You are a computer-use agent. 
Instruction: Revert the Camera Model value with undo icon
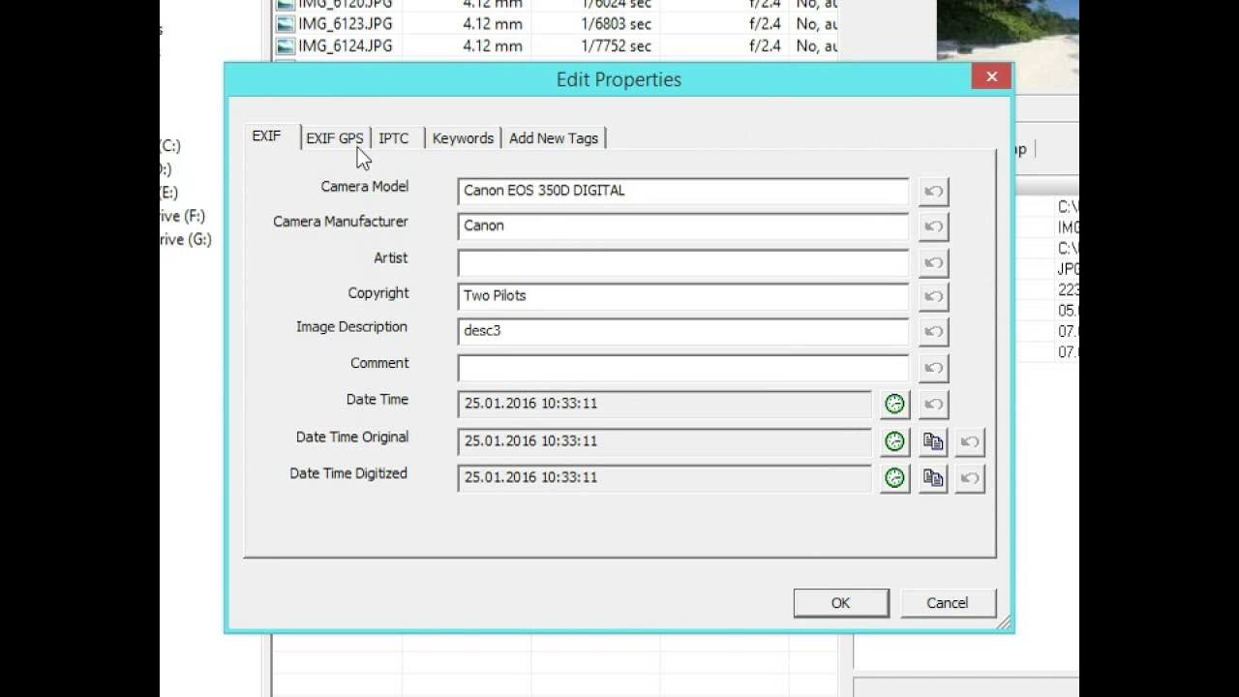coord(933,192)
